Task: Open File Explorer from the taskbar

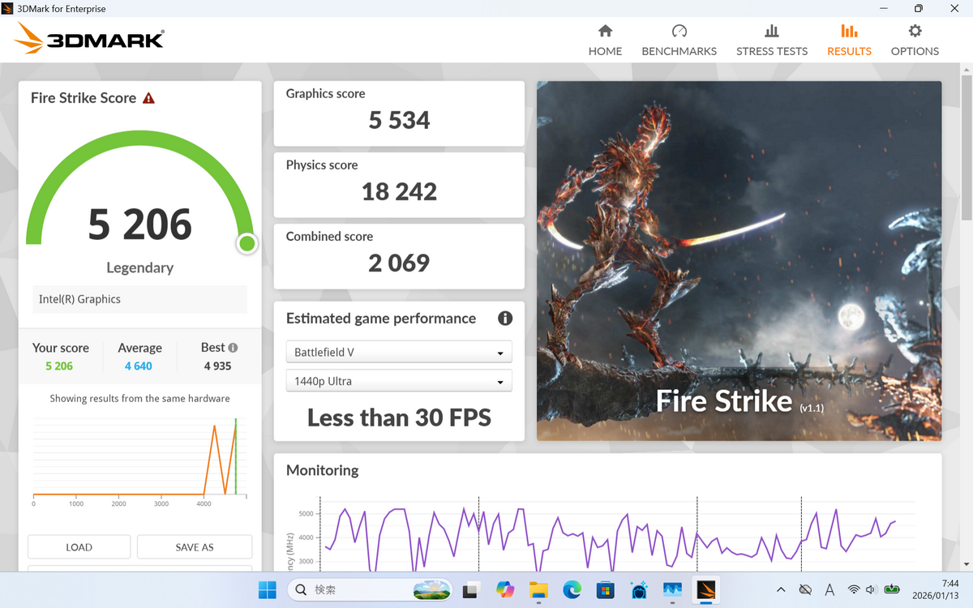Action: click(x=538, y=589)
